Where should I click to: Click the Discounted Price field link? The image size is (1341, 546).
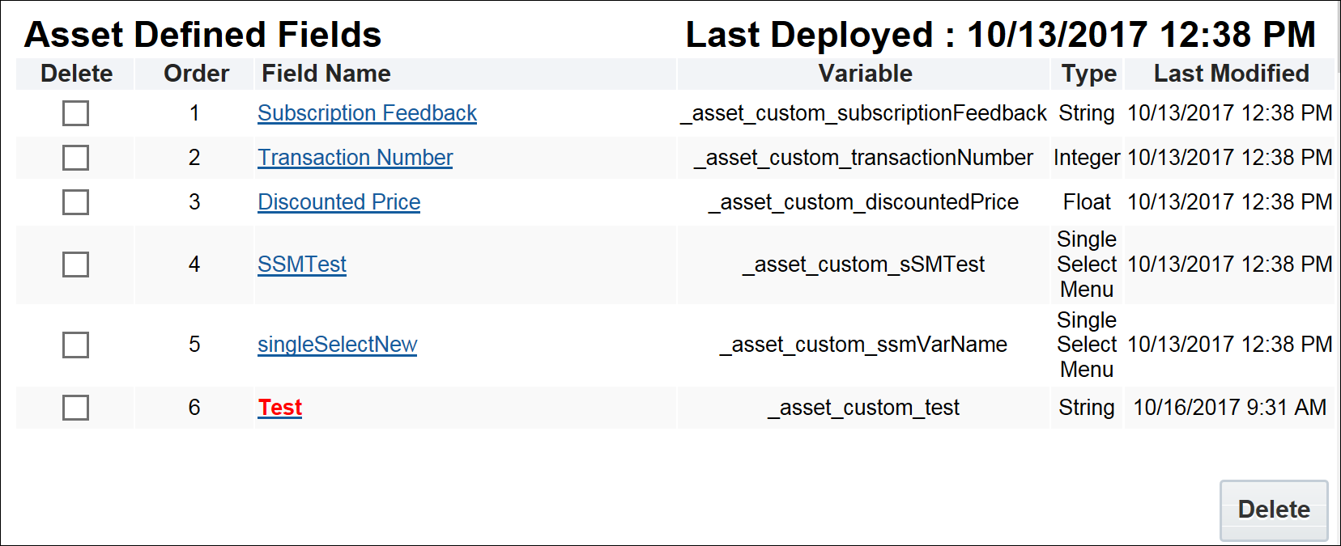point(338,202)
